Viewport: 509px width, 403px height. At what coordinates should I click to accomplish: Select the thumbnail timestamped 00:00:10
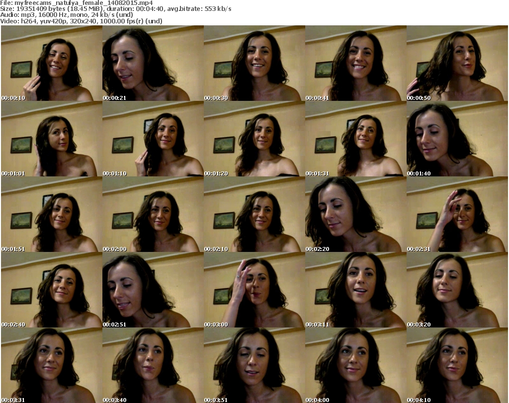(x=52, y=63)
